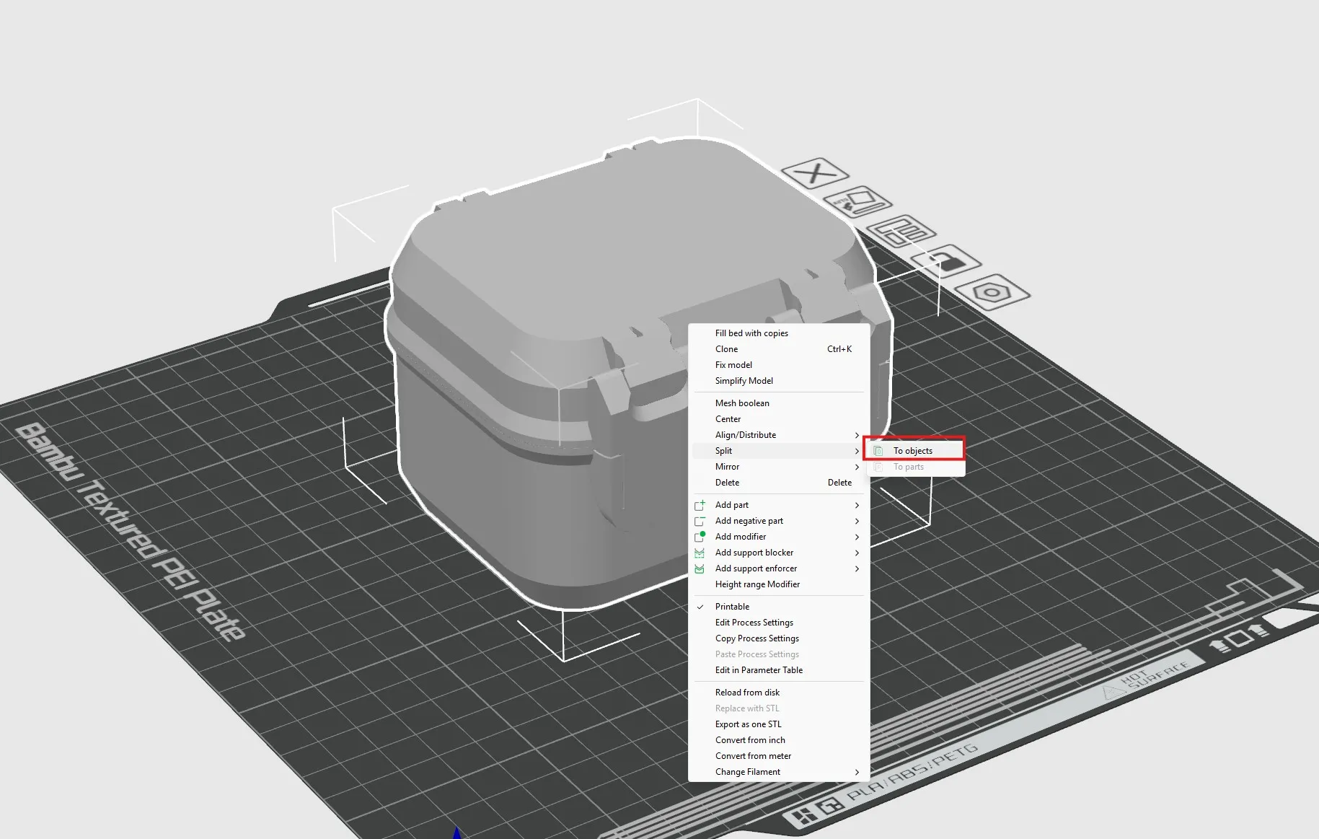Expand the Add negative part submenu arrow
The width and height of the screenshot is (1319, 839).
857,521
